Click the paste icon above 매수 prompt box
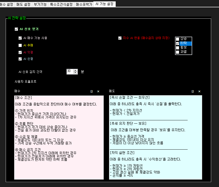Image resolution: width=219 pixels, height=187 pixels. click(92, 92)
